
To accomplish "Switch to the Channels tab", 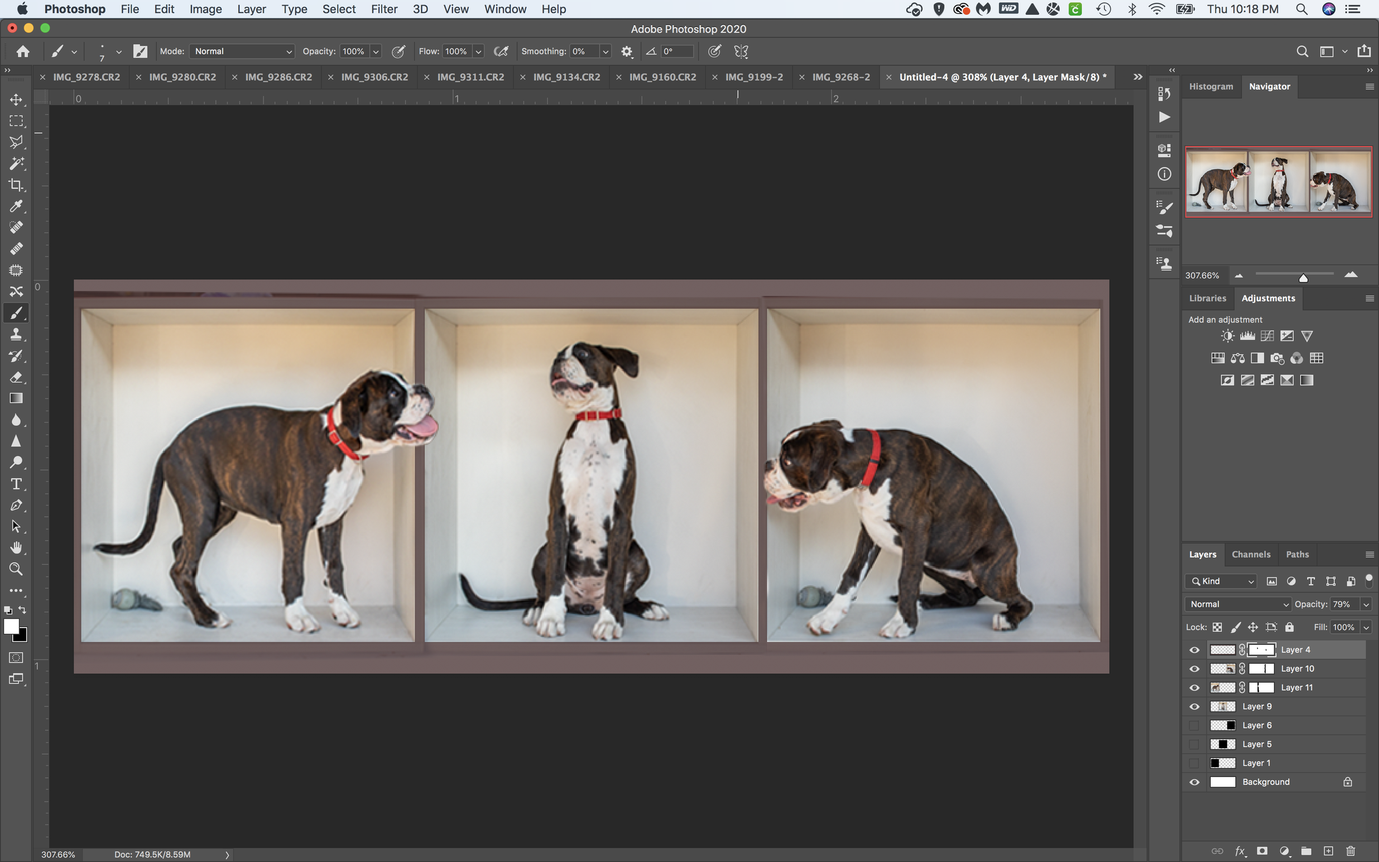I will [x=1251, y=554].
